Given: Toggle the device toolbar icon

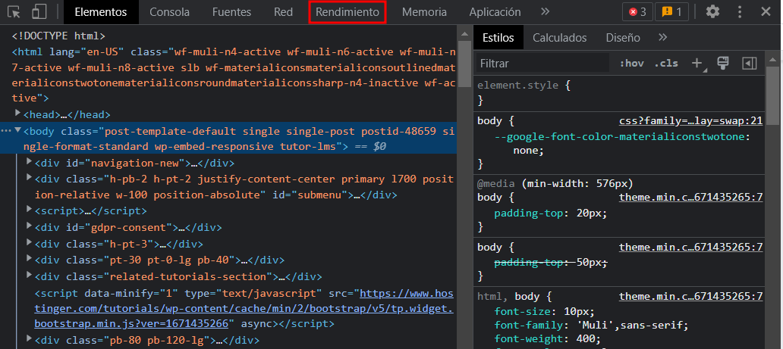Looking at the screenshot, I should pyautogui.click(x=39, y=12).
